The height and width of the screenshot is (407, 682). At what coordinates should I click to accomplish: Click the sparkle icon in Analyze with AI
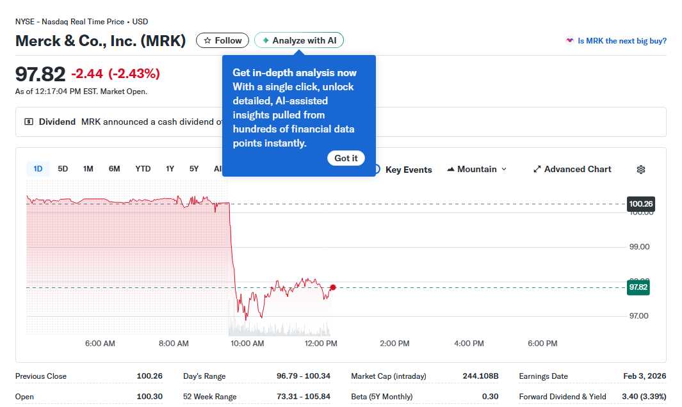coord(265,41)
